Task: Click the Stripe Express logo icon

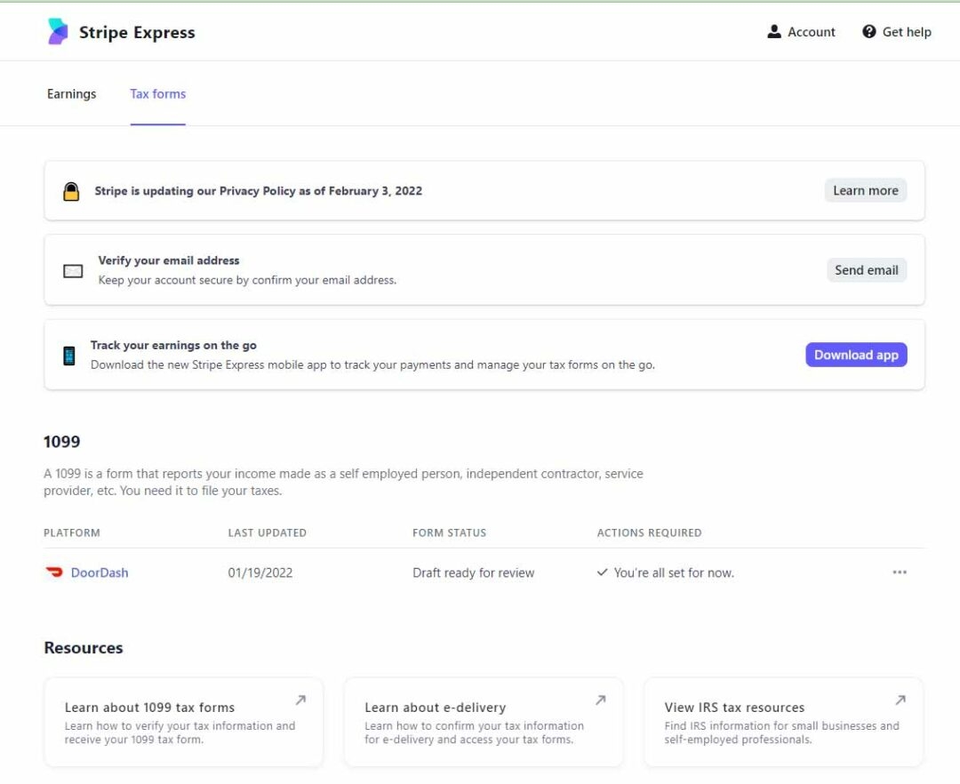Action: [x=59, y=32]
